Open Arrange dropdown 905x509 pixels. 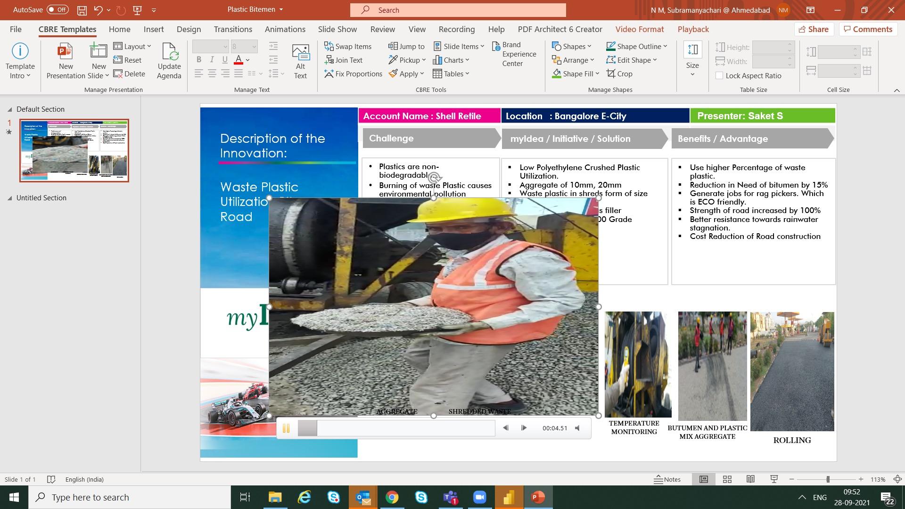pos(573,60)
